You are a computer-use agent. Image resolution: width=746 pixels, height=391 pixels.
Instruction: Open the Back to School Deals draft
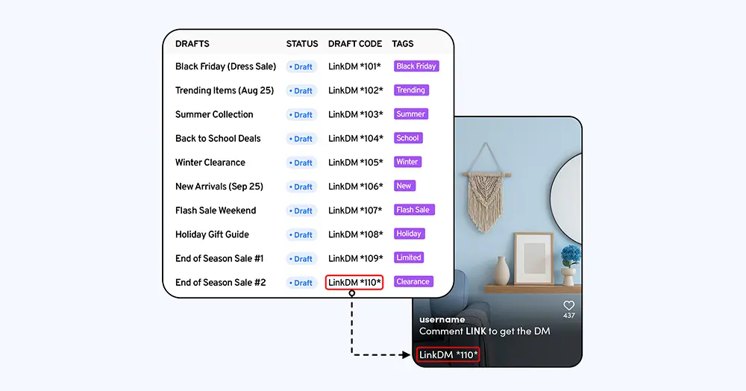tap(218, 139)
